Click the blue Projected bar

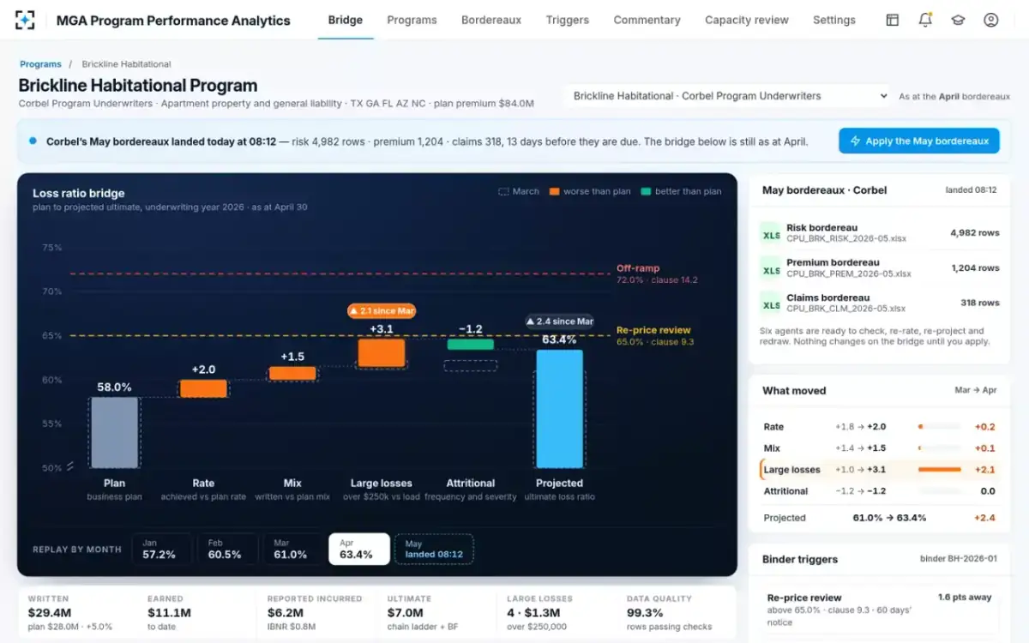(x=560, y=408)
